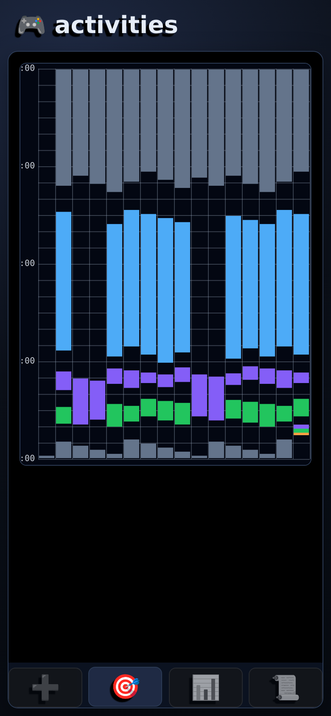Open the plus (add) tab

click(45, 687)
